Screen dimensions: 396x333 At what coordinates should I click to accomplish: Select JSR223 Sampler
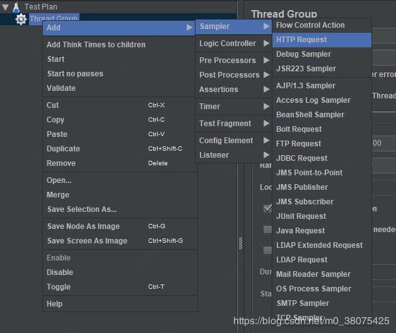click(x=322, y=69)
